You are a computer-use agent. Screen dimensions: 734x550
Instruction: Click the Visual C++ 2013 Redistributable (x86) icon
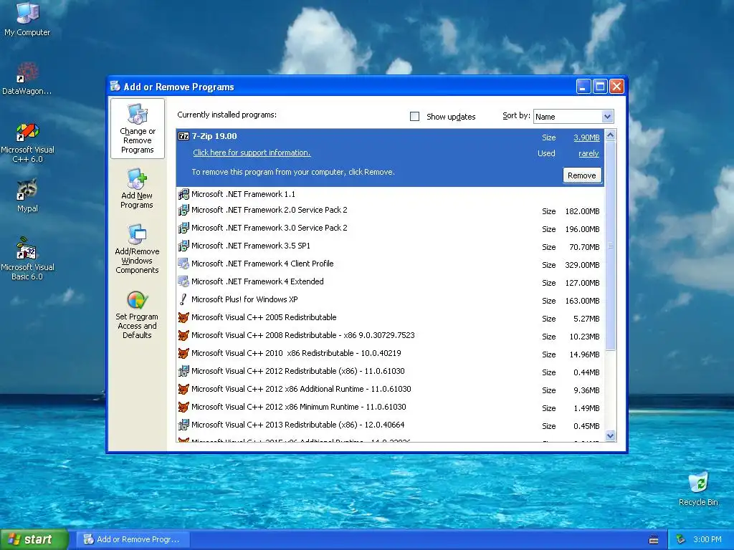tap(183, 425)
